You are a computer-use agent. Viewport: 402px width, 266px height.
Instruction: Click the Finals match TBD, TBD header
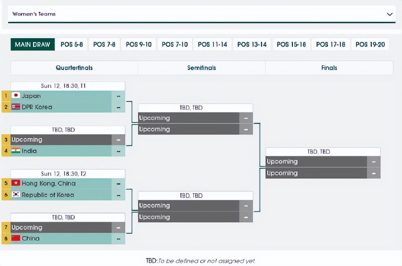coord(323,151)
